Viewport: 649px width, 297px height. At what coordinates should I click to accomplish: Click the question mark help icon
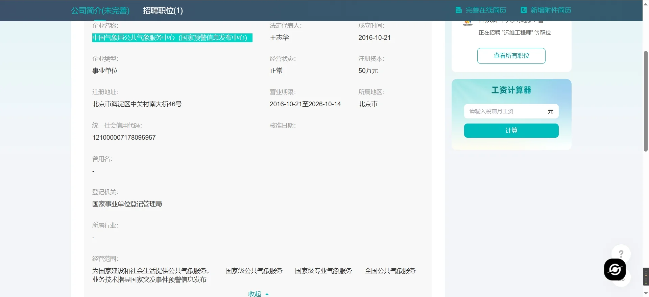coord(621,253)
